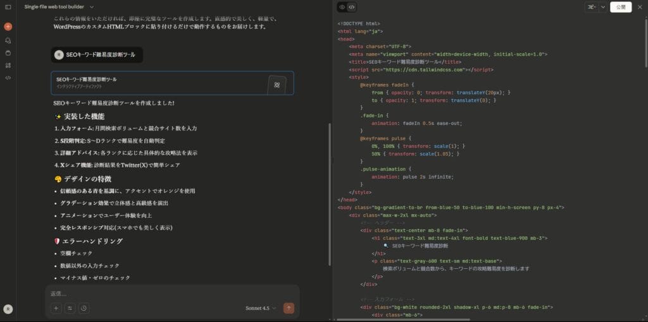Click the 返信 reply input field
The width and height of the screenshot is (648, 322).
[x=171, y=294]
